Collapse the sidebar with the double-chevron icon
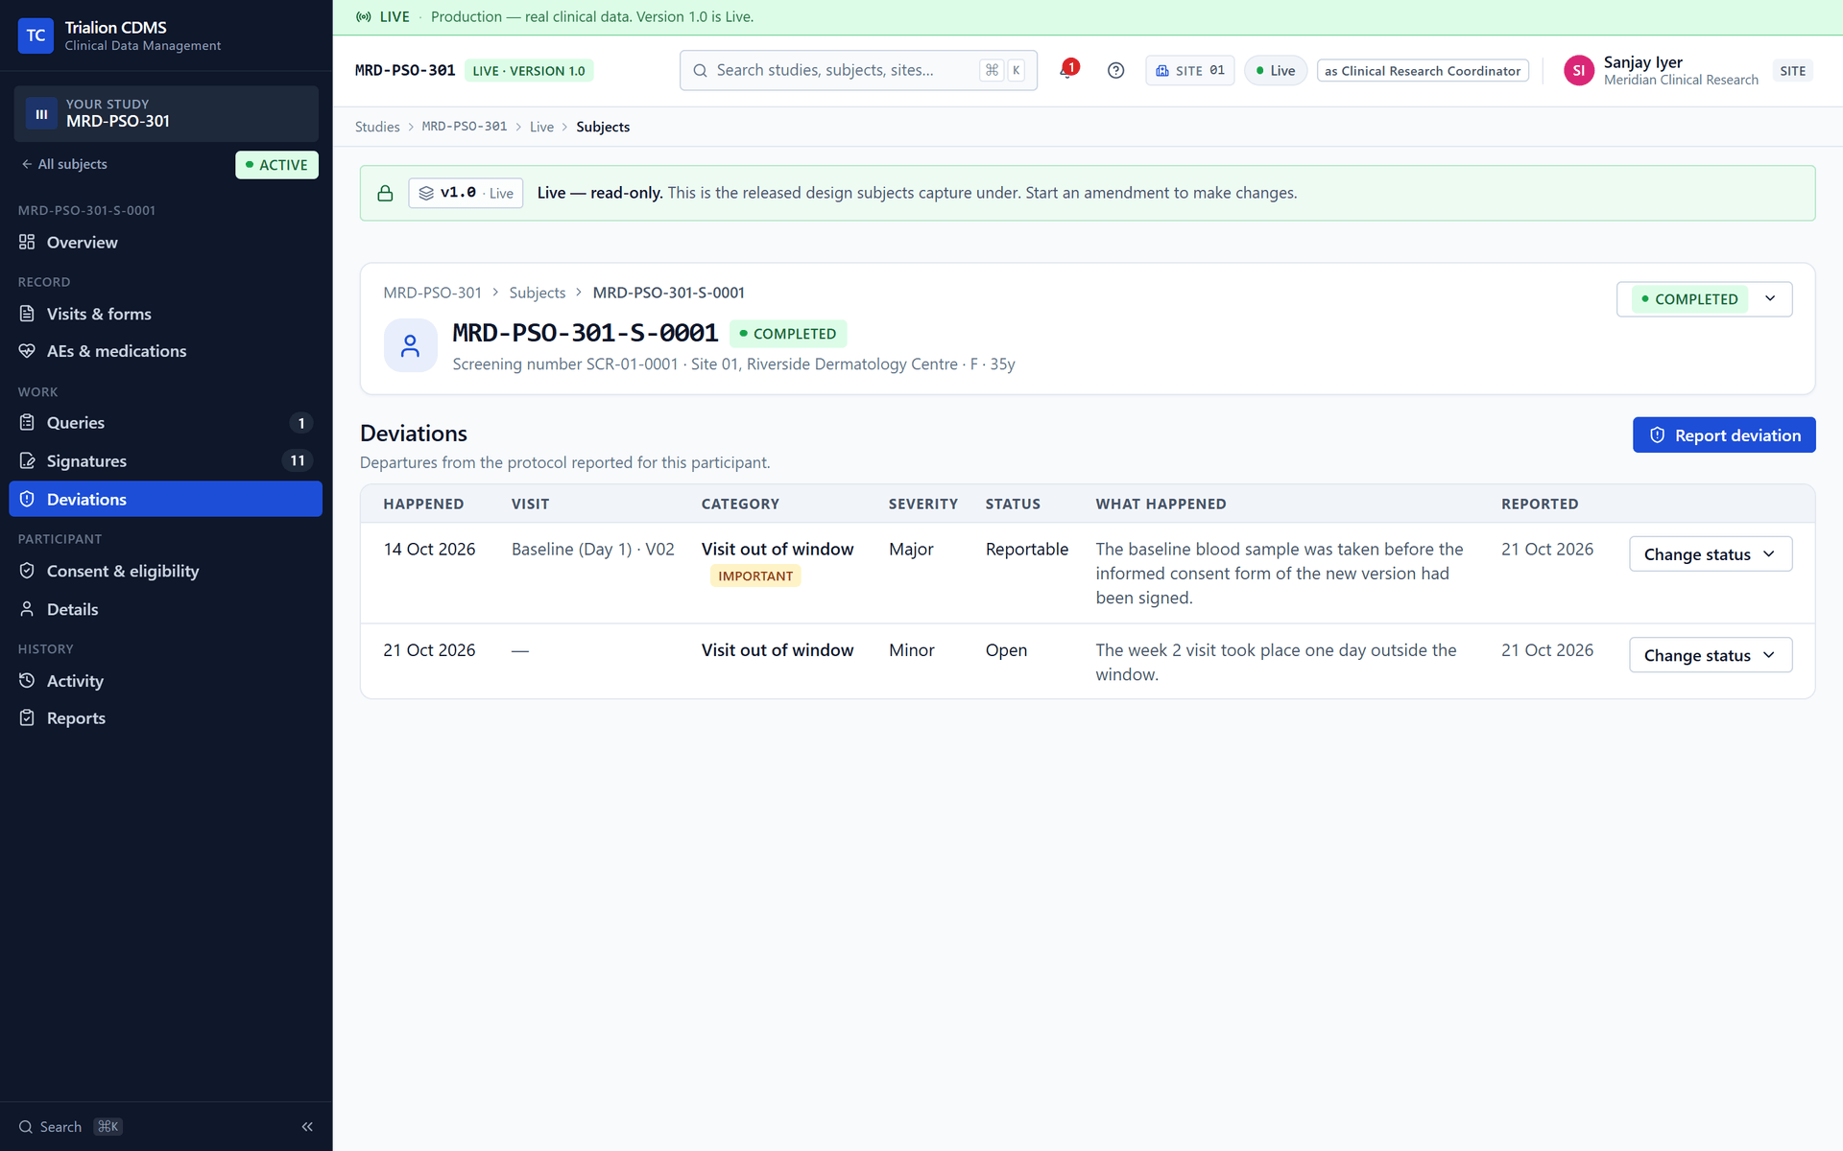Image resolution: width=1843 pixels, height=1151 pixels. coord(307,1127)
